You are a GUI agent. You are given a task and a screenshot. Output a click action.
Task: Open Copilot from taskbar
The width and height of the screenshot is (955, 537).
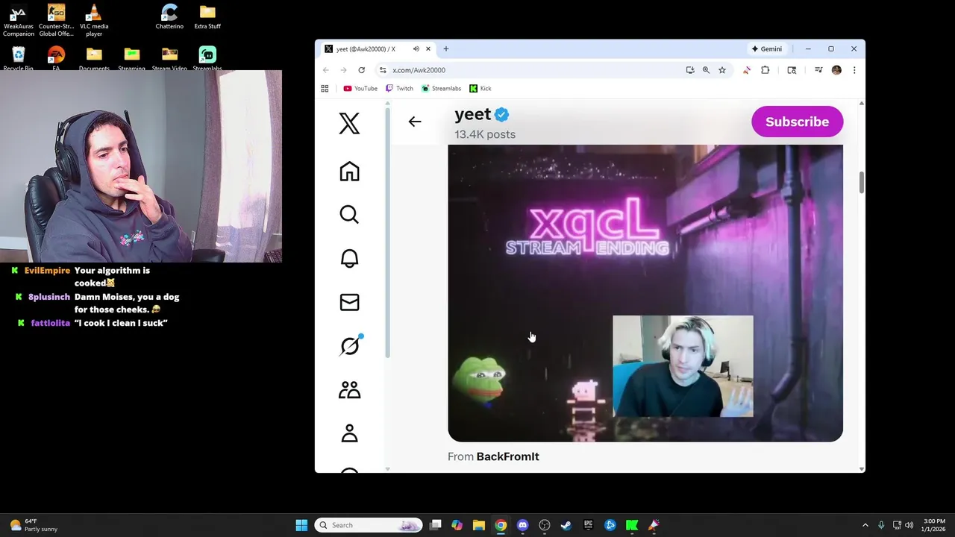pos(457,525)
